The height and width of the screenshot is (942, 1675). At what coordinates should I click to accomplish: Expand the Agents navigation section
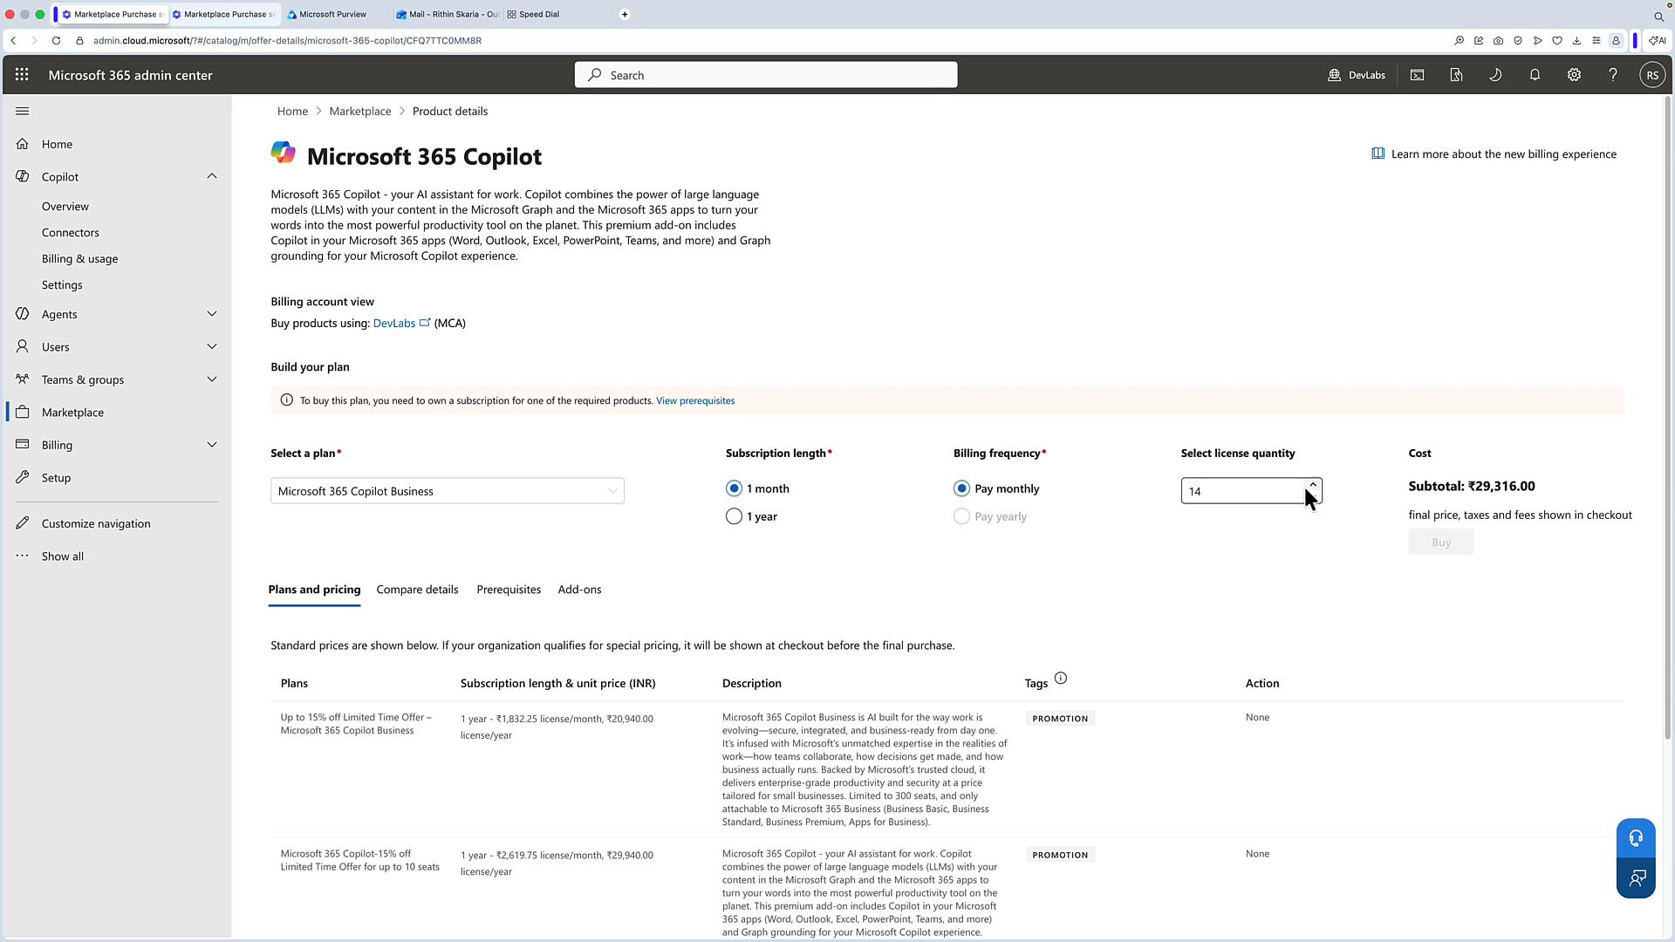click(212, 314)
